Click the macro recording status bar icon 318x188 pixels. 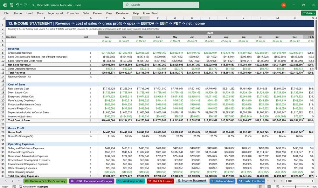pos(14,186)
